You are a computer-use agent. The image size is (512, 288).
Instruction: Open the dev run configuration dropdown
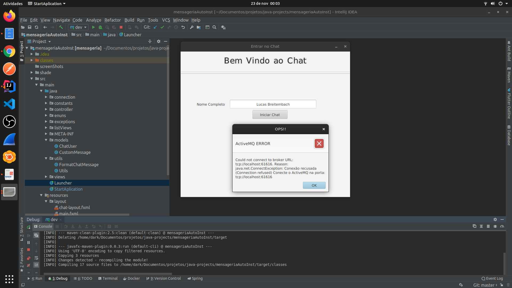pyautogui.click(x=78, y=27)
